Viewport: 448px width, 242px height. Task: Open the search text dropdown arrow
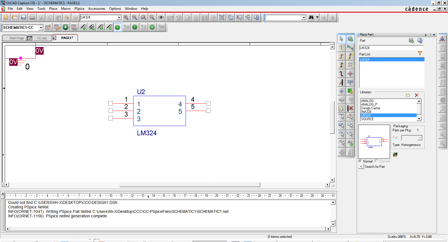coord(304,17)
